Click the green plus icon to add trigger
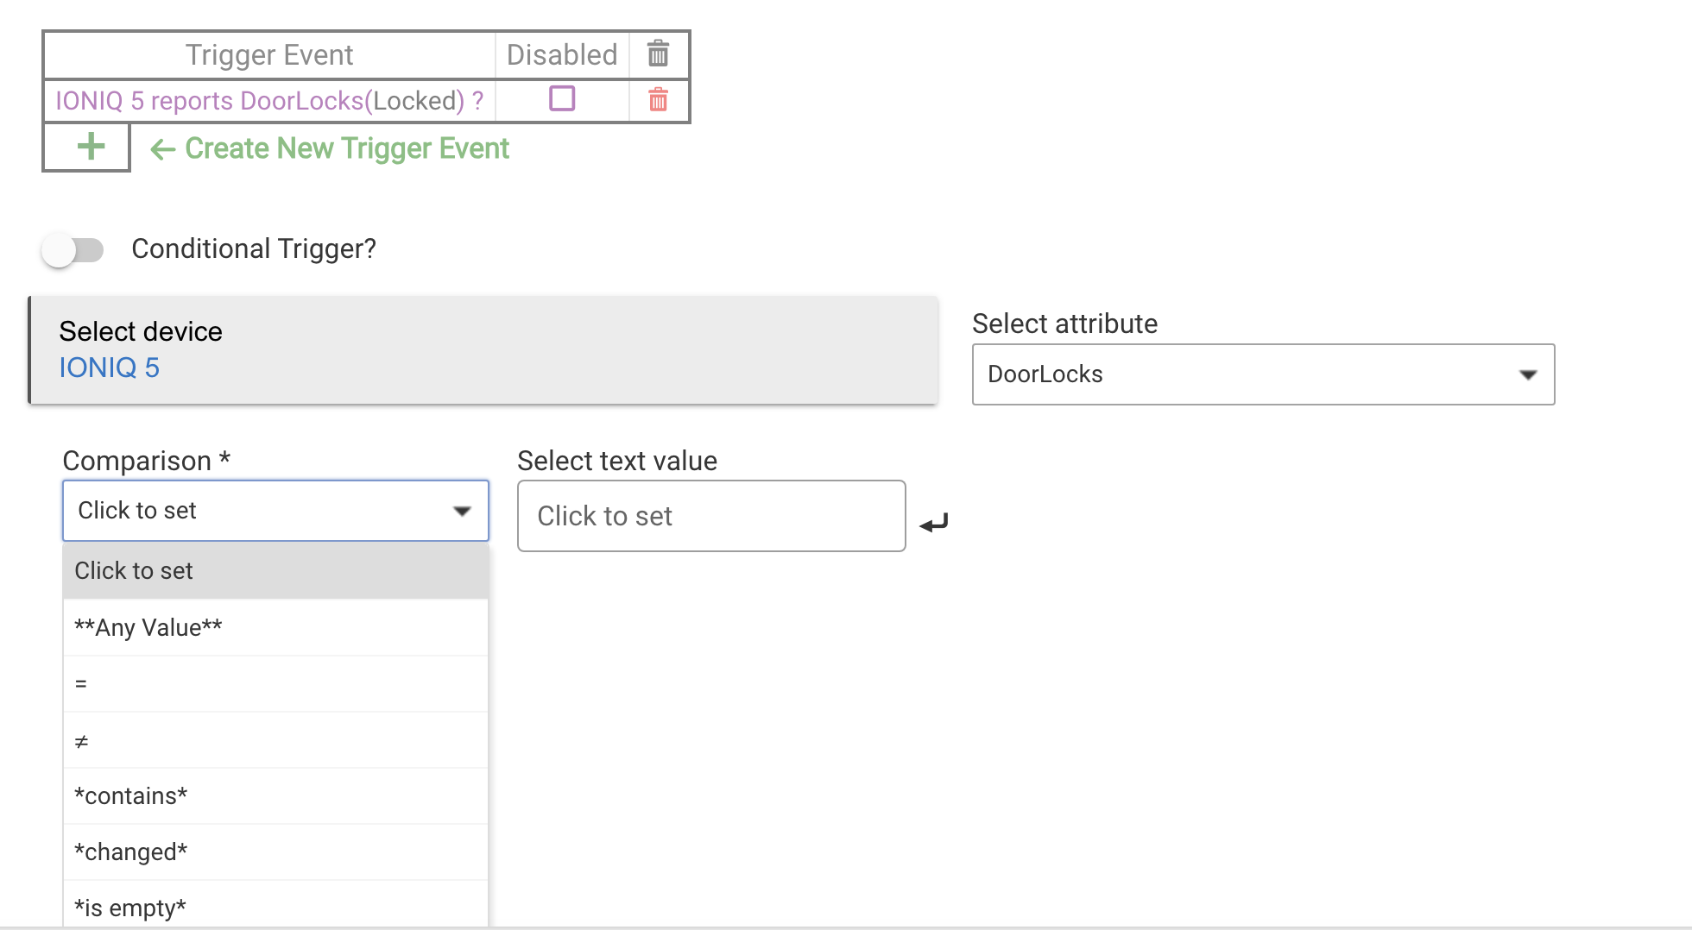 click(90, 148)
